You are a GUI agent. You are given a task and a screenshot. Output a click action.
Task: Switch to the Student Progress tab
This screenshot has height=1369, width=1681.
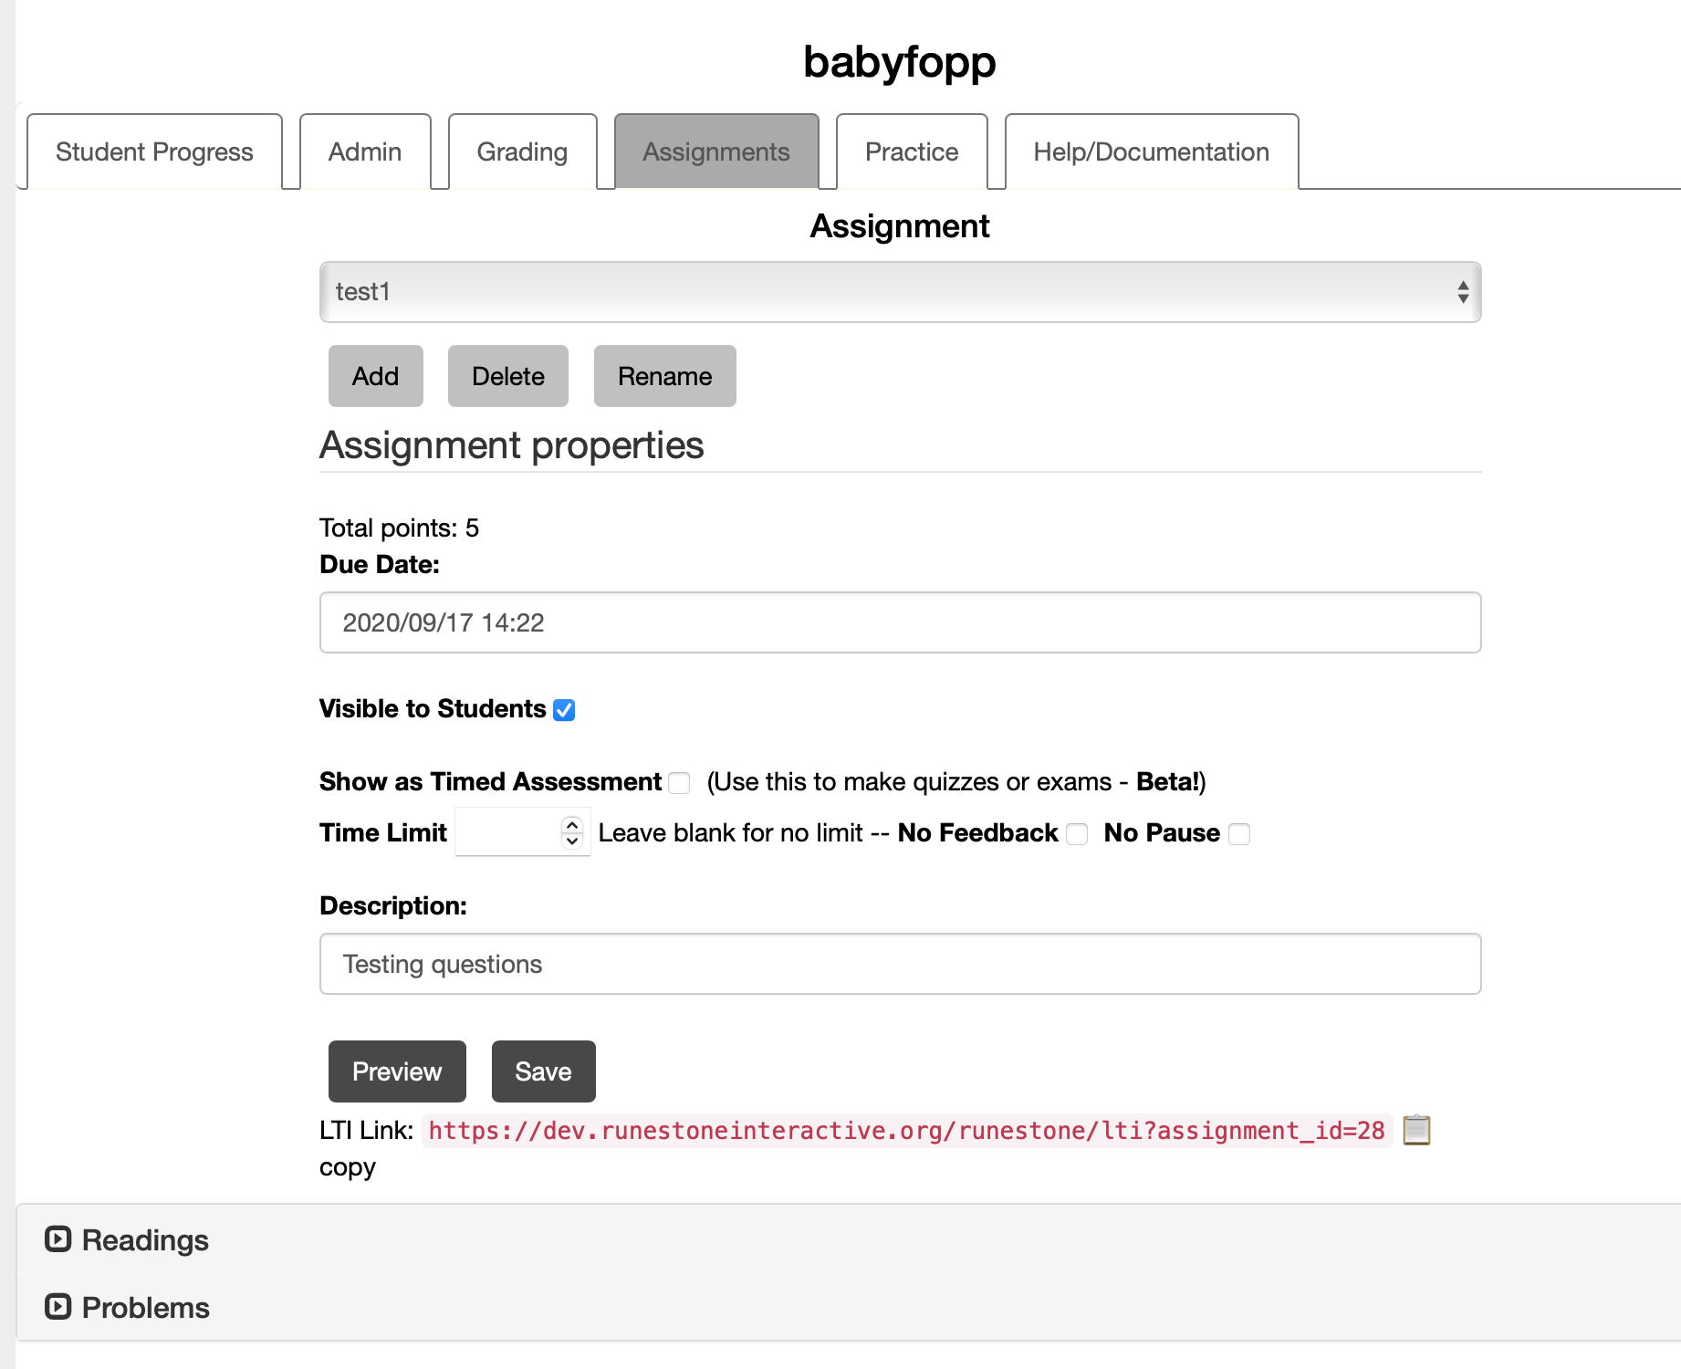coord(154,152)
